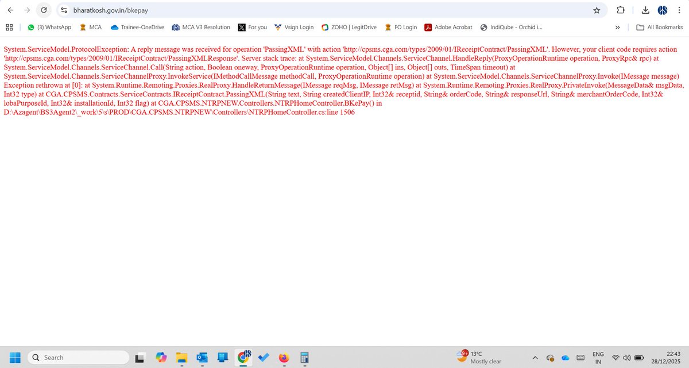Image resolution: width=689 pixels, height=368 pixels.
Task: Open the Extensions puzzle icon
Action: click(621, 10)
